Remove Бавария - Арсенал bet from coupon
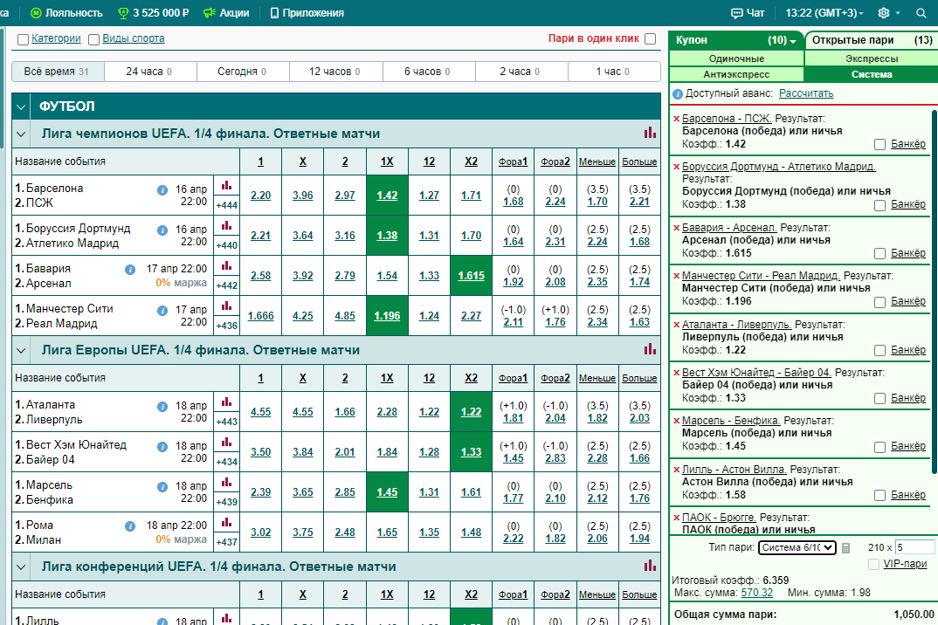This screenshot has height=625, width=938. tap(677, 228)
